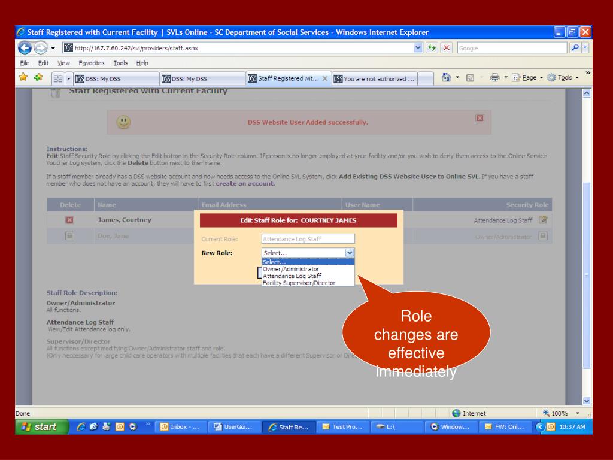Open the address bar URL dropdown
613x460 pixels.
click(418, 48)
